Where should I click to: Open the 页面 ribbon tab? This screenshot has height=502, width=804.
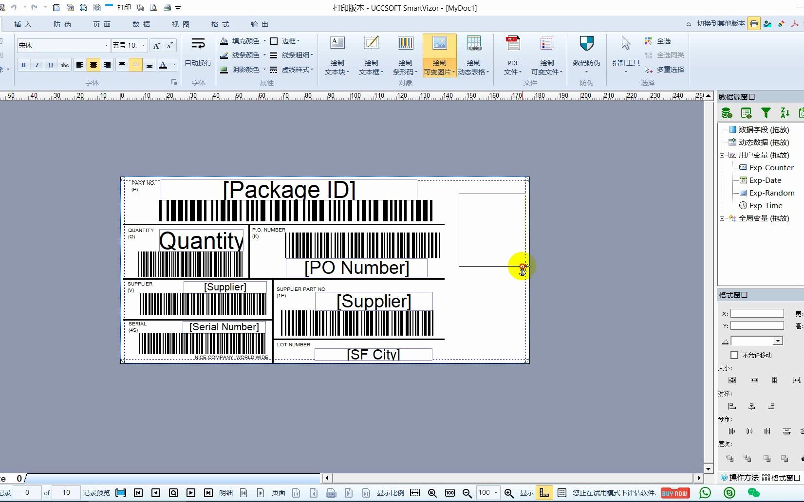tap(102, 24)
